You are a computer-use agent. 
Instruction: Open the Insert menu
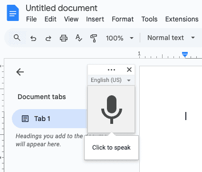click(x=95, y=19)
